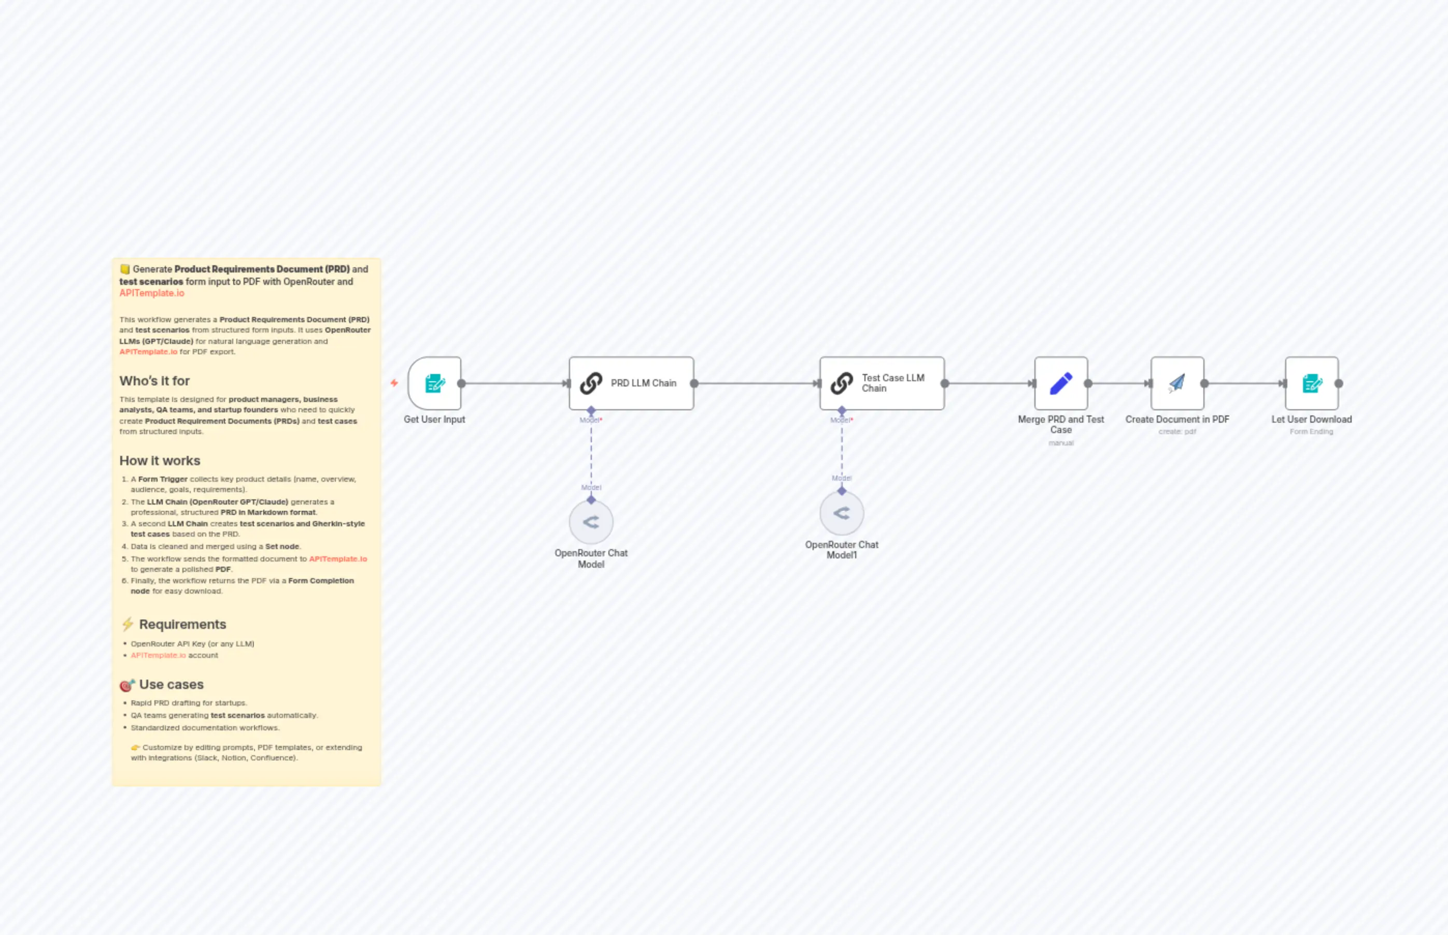This screenshot has width=1448, height=935.
Task: Open the OpenRouter Chat Model1 node icon
Action: [x=842, y=513]
